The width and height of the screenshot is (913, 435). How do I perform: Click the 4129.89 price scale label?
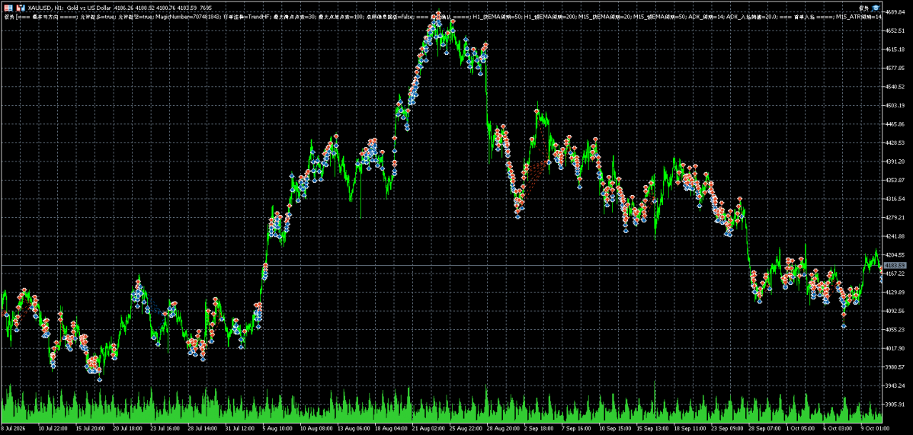coord(895,293)
